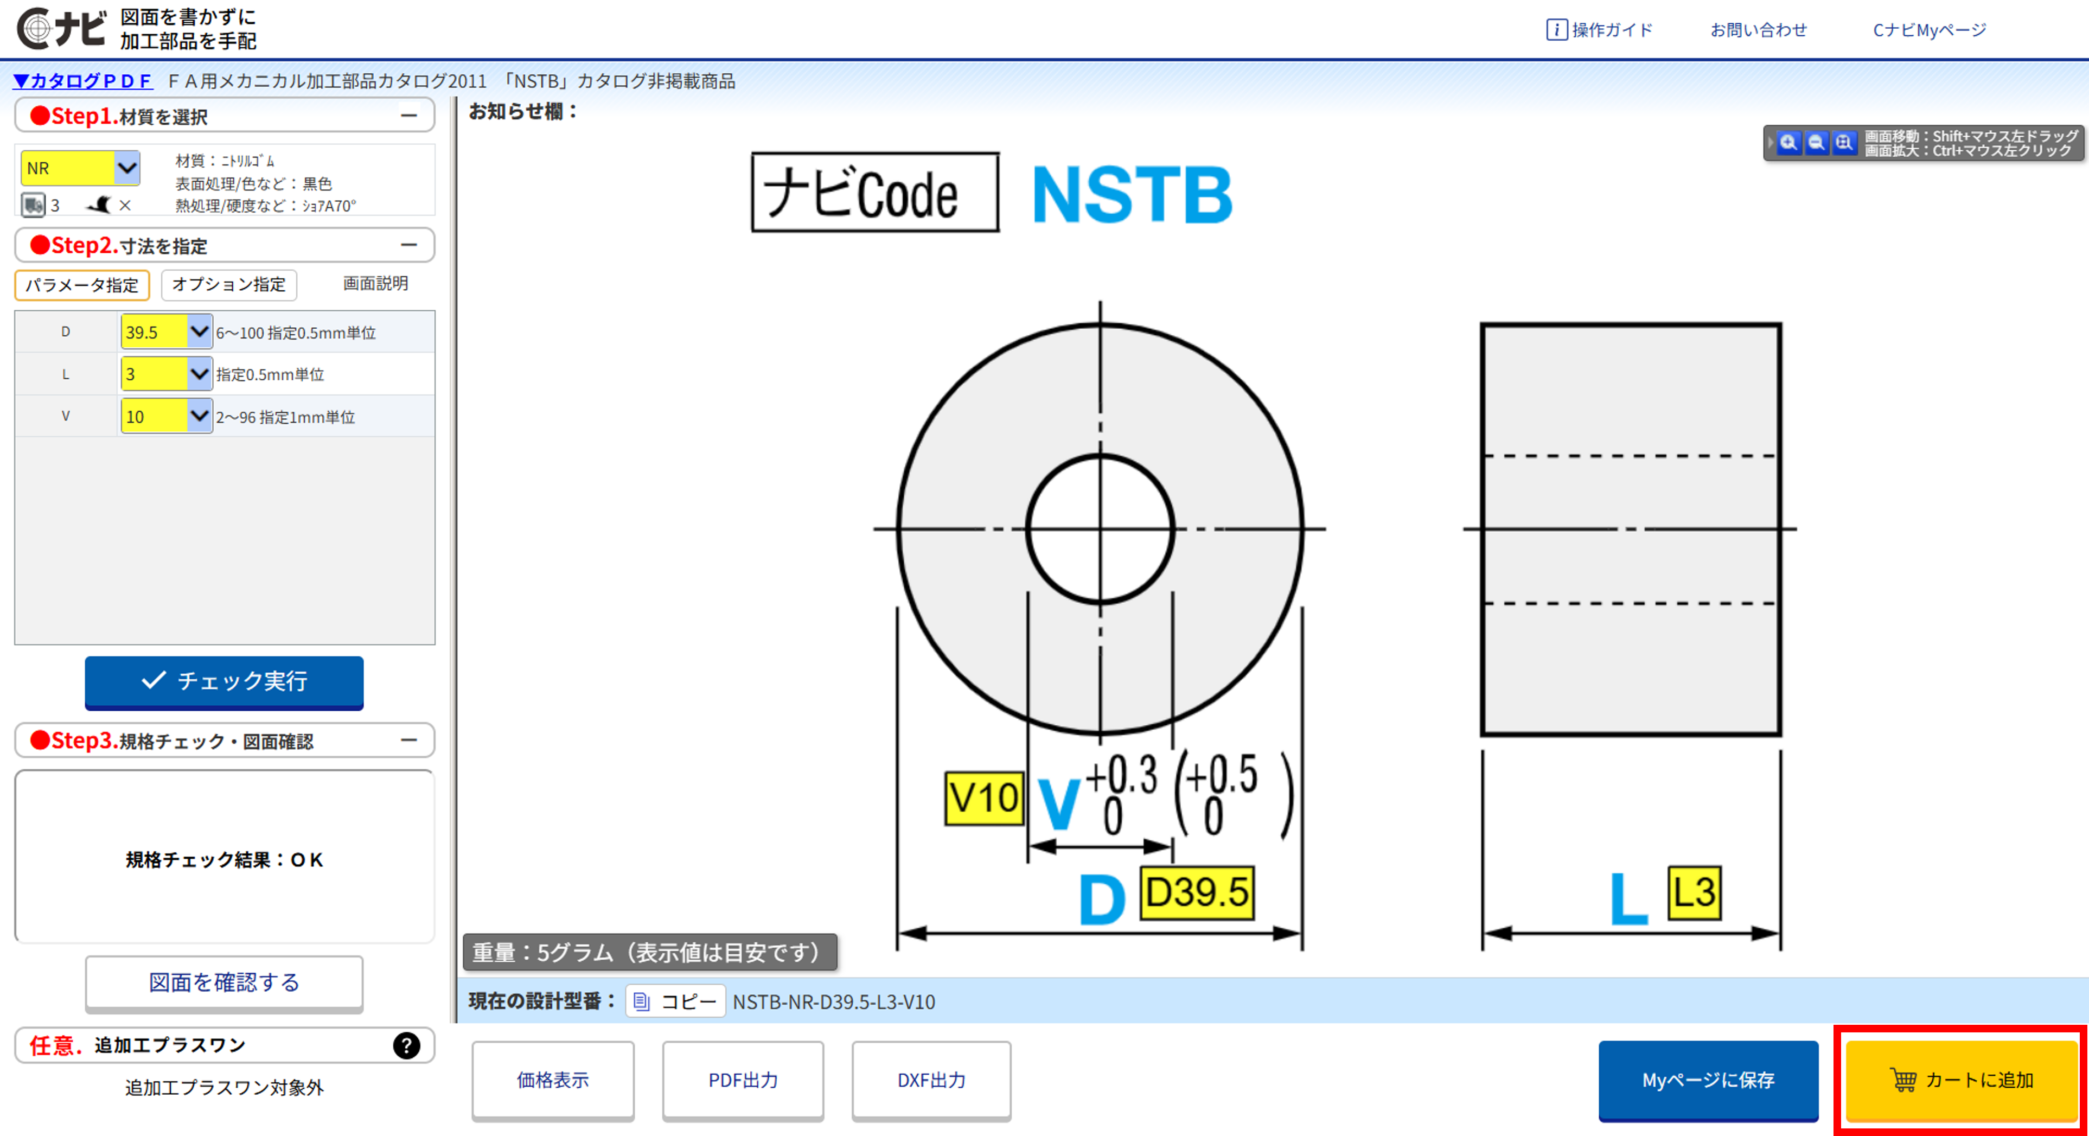Viewport: 2089px width, 1136px height.
Task: Click the zoom in magnifier icon
Action: 1788,143
